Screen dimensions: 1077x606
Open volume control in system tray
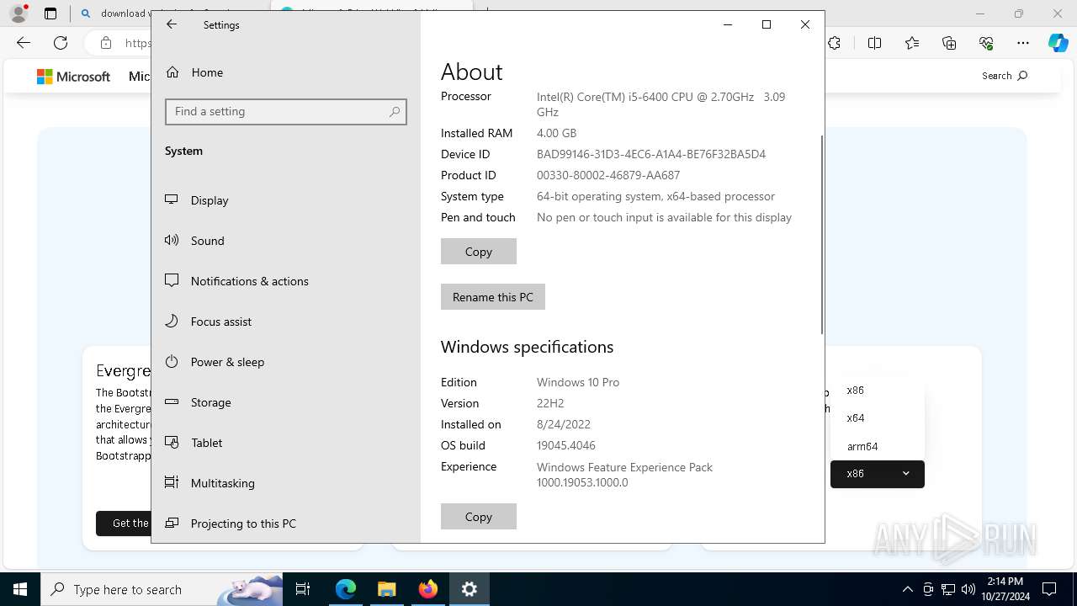tap(968, 589)
